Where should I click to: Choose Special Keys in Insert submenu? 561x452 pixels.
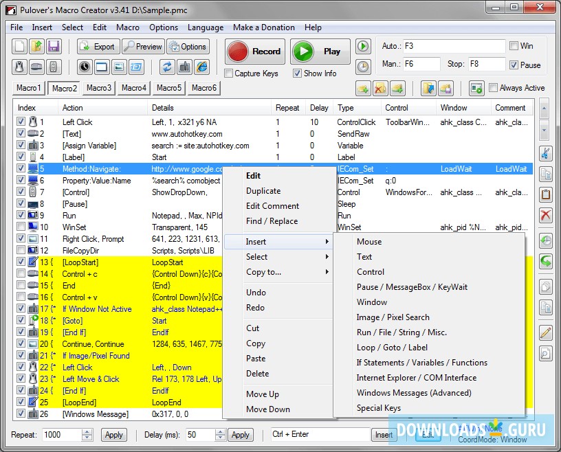(x=379, y=408)
